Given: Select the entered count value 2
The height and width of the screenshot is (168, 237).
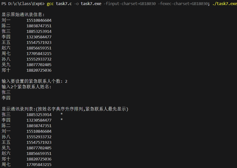Looking at the screenshot, I should click(66, 81).
